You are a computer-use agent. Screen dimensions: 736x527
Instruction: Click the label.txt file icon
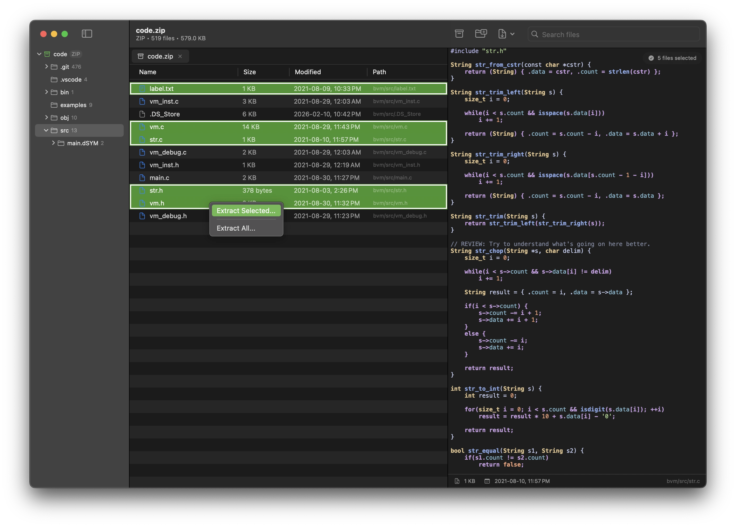coord(142,89)
